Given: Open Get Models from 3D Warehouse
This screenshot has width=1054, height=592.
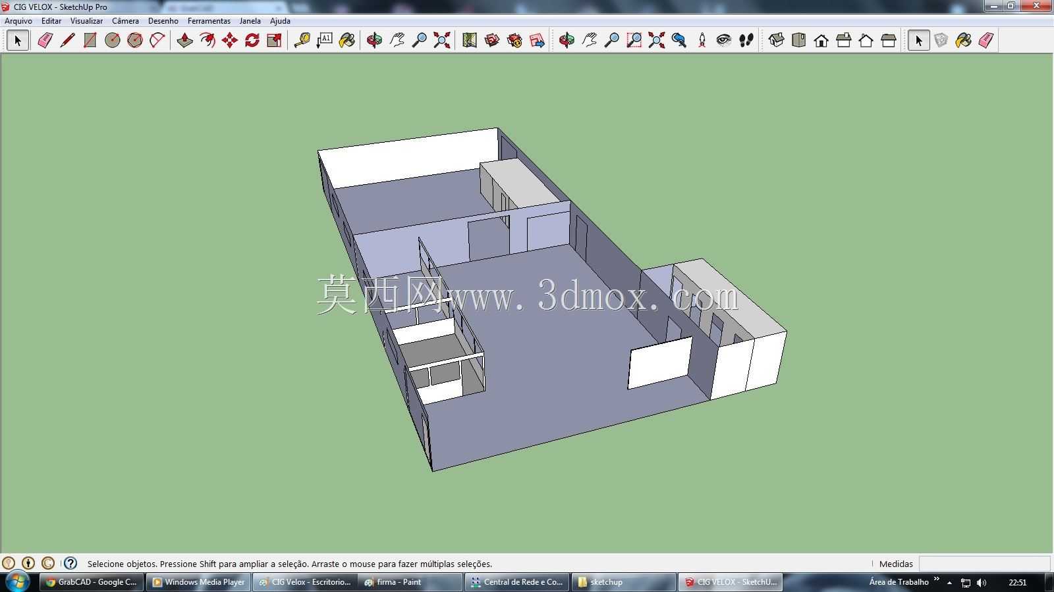Looking at the screenshot, I should pyautogui.click(x=492, y=41).
